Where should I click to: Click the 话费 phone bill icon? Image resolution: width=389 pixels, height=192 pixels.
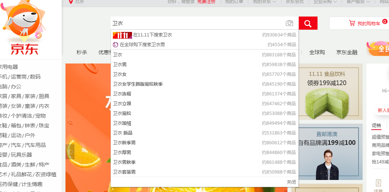(x=378, y=183)
